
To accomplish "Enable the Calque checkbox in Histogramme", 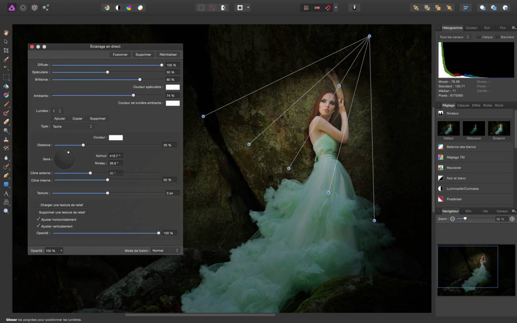I will (479, 37).
